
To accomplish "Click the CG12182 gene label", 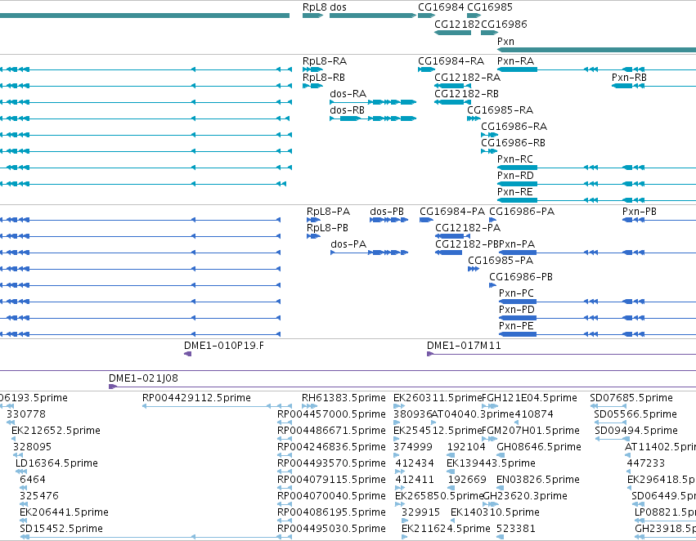I will (456, 24).
